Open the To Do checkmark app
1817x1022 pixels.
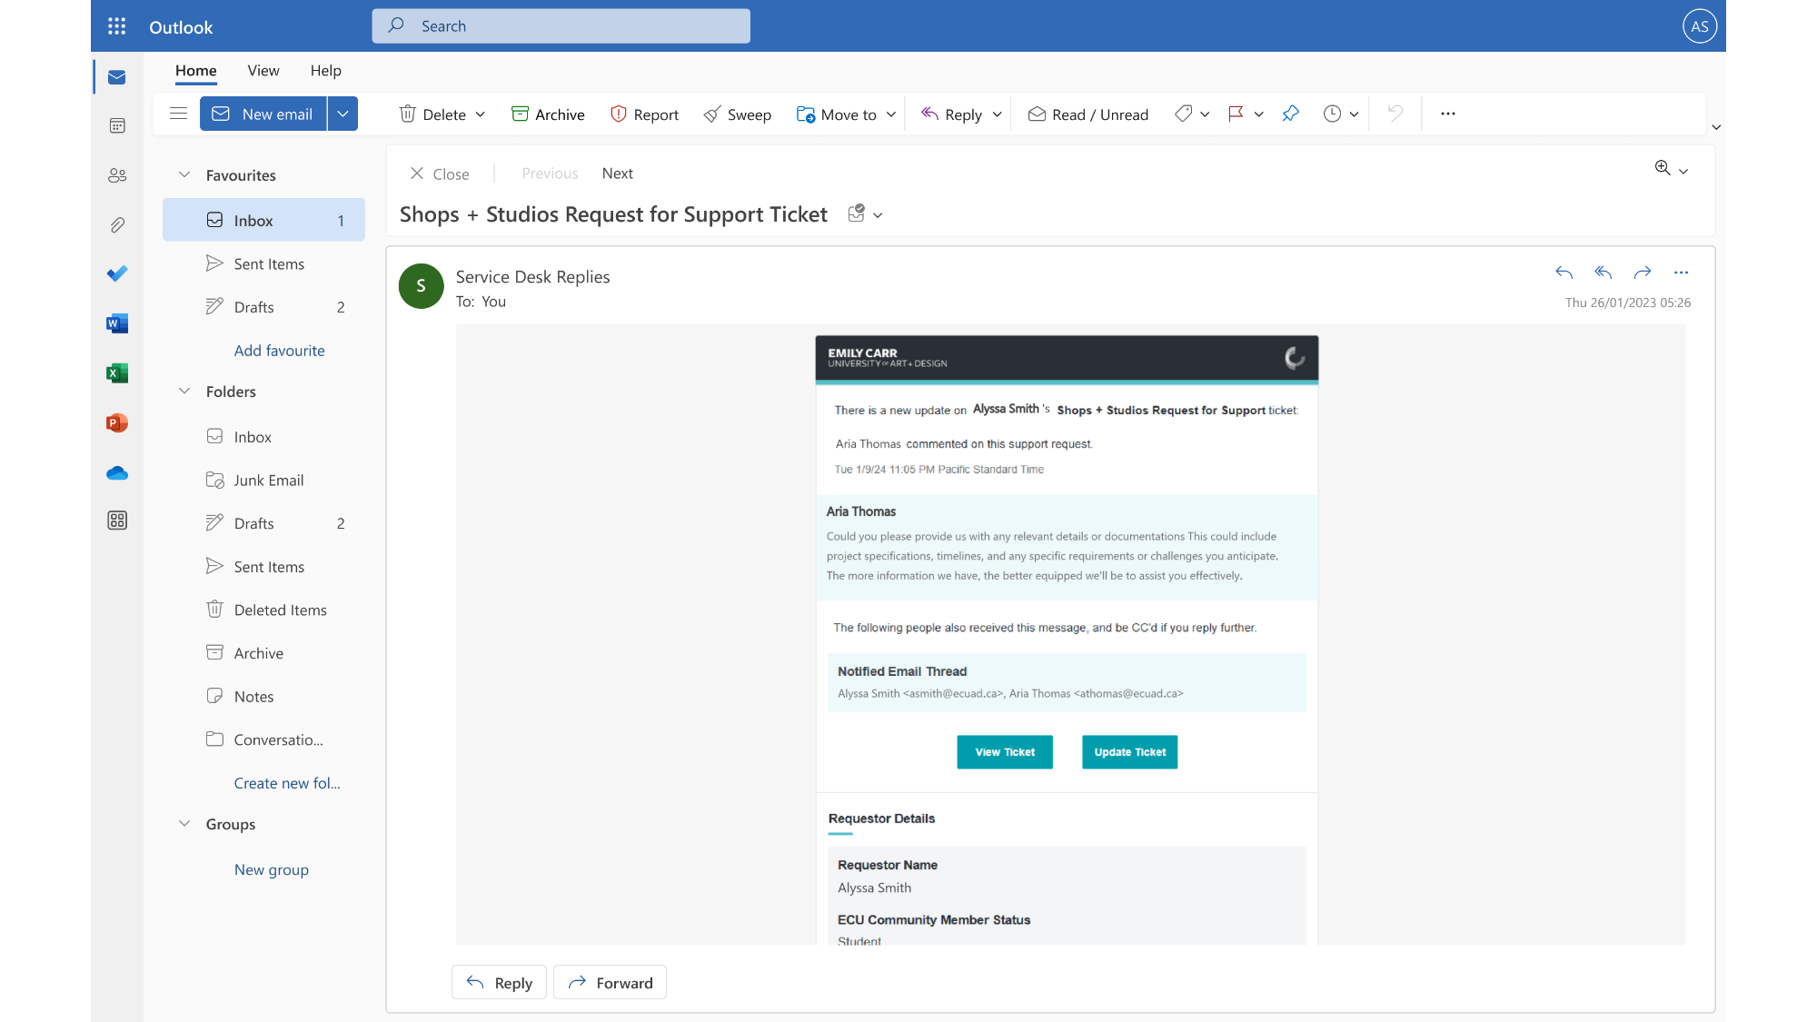point(117,273)
